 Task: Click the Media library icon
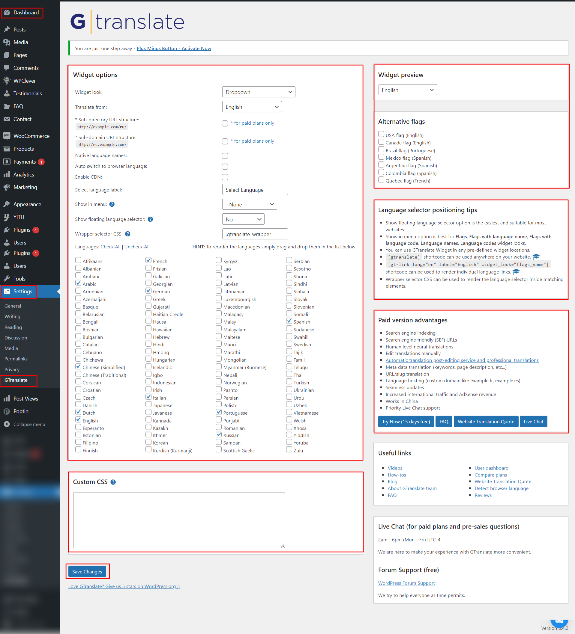click(7, 42)
